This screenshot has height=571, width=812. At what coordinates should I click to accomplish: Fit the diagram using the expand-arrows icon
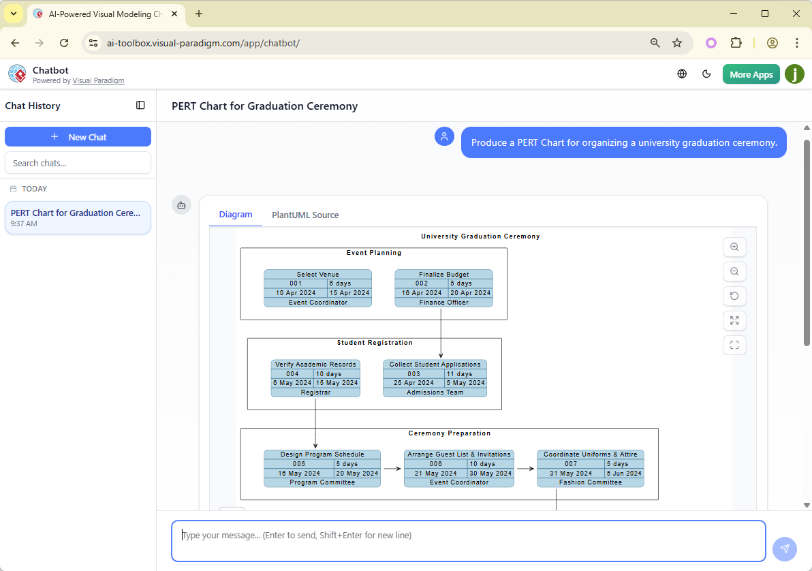coord(734,320)
